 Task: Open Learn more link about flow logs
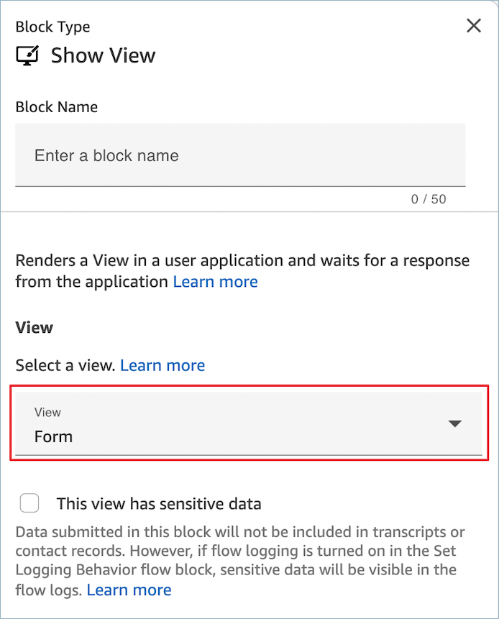[x=129, y=590]
